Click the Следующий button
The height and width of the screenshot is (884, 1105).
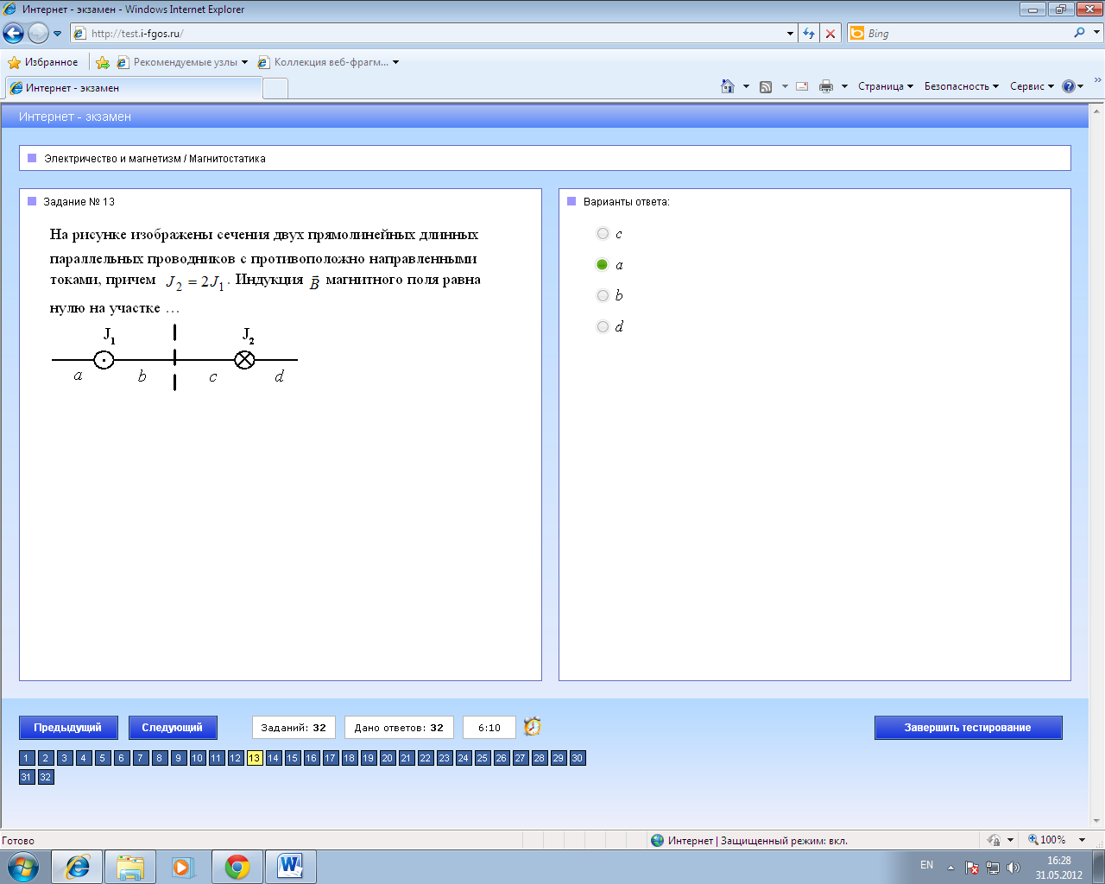(173, 728)
